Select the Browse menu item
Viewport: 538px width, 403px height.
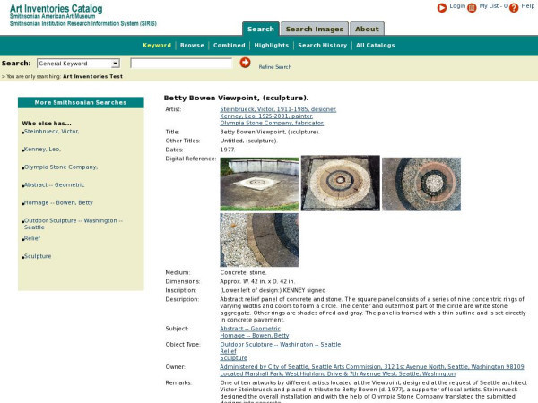point(192,46)
